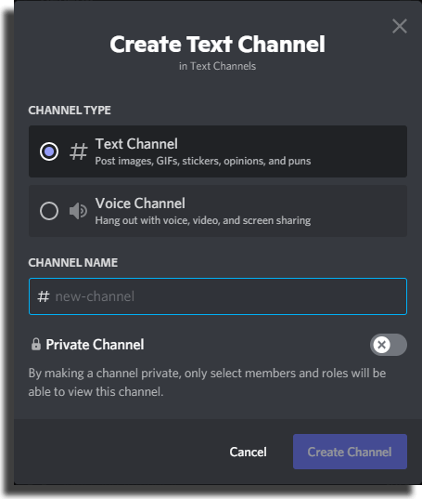The width and height of the screenshot is (422, 499).
Task: Cancel channel creation
Action: click(248, 452)
